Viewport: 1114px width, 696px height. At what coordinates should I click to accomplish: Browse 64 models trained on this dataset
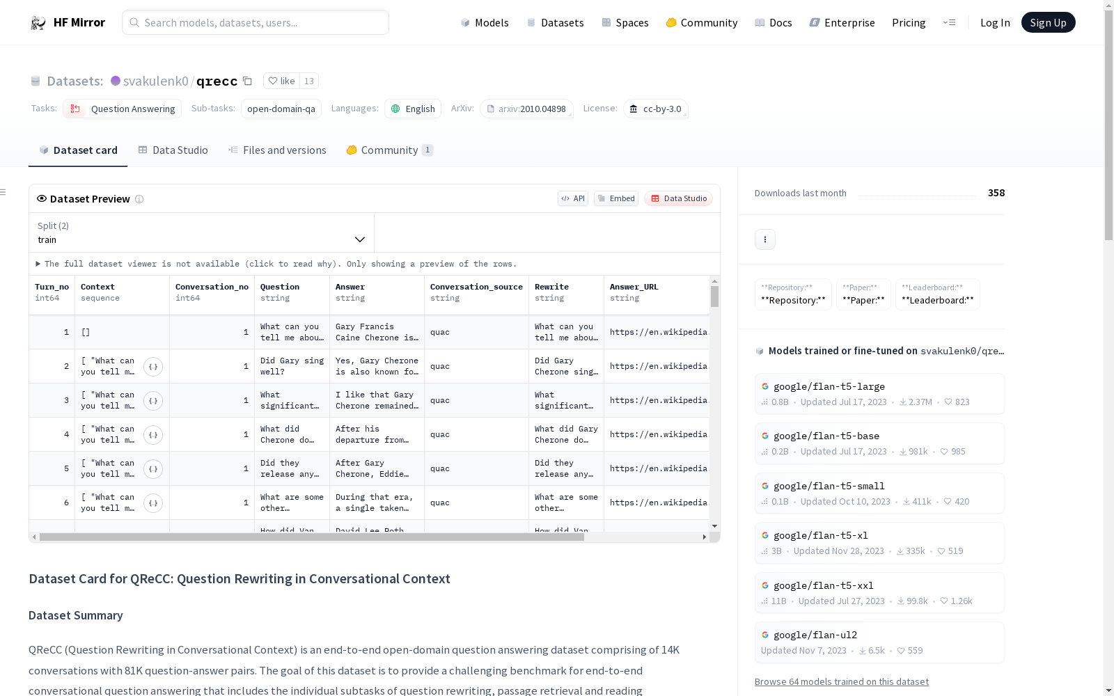(x=842, y=681)
